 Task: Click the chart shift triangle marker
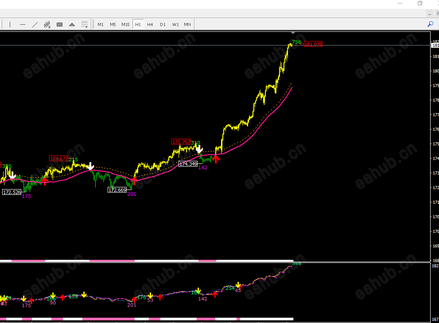(293, 33)
